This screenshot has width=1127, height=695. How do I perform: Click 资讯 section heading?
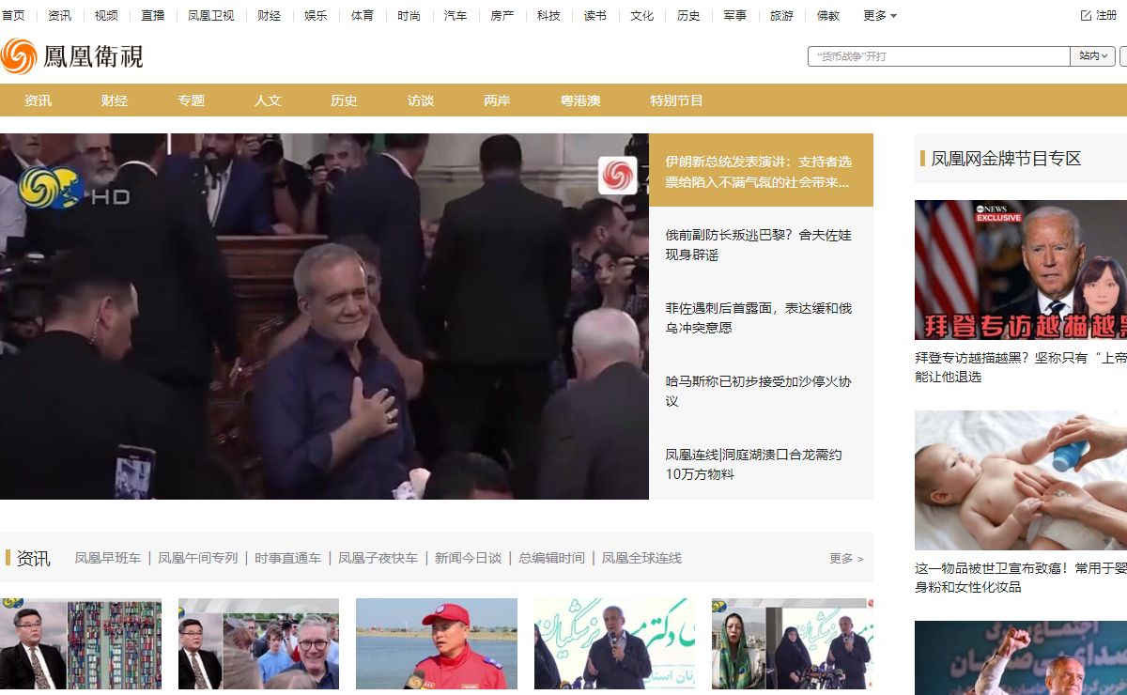(34, 558)
